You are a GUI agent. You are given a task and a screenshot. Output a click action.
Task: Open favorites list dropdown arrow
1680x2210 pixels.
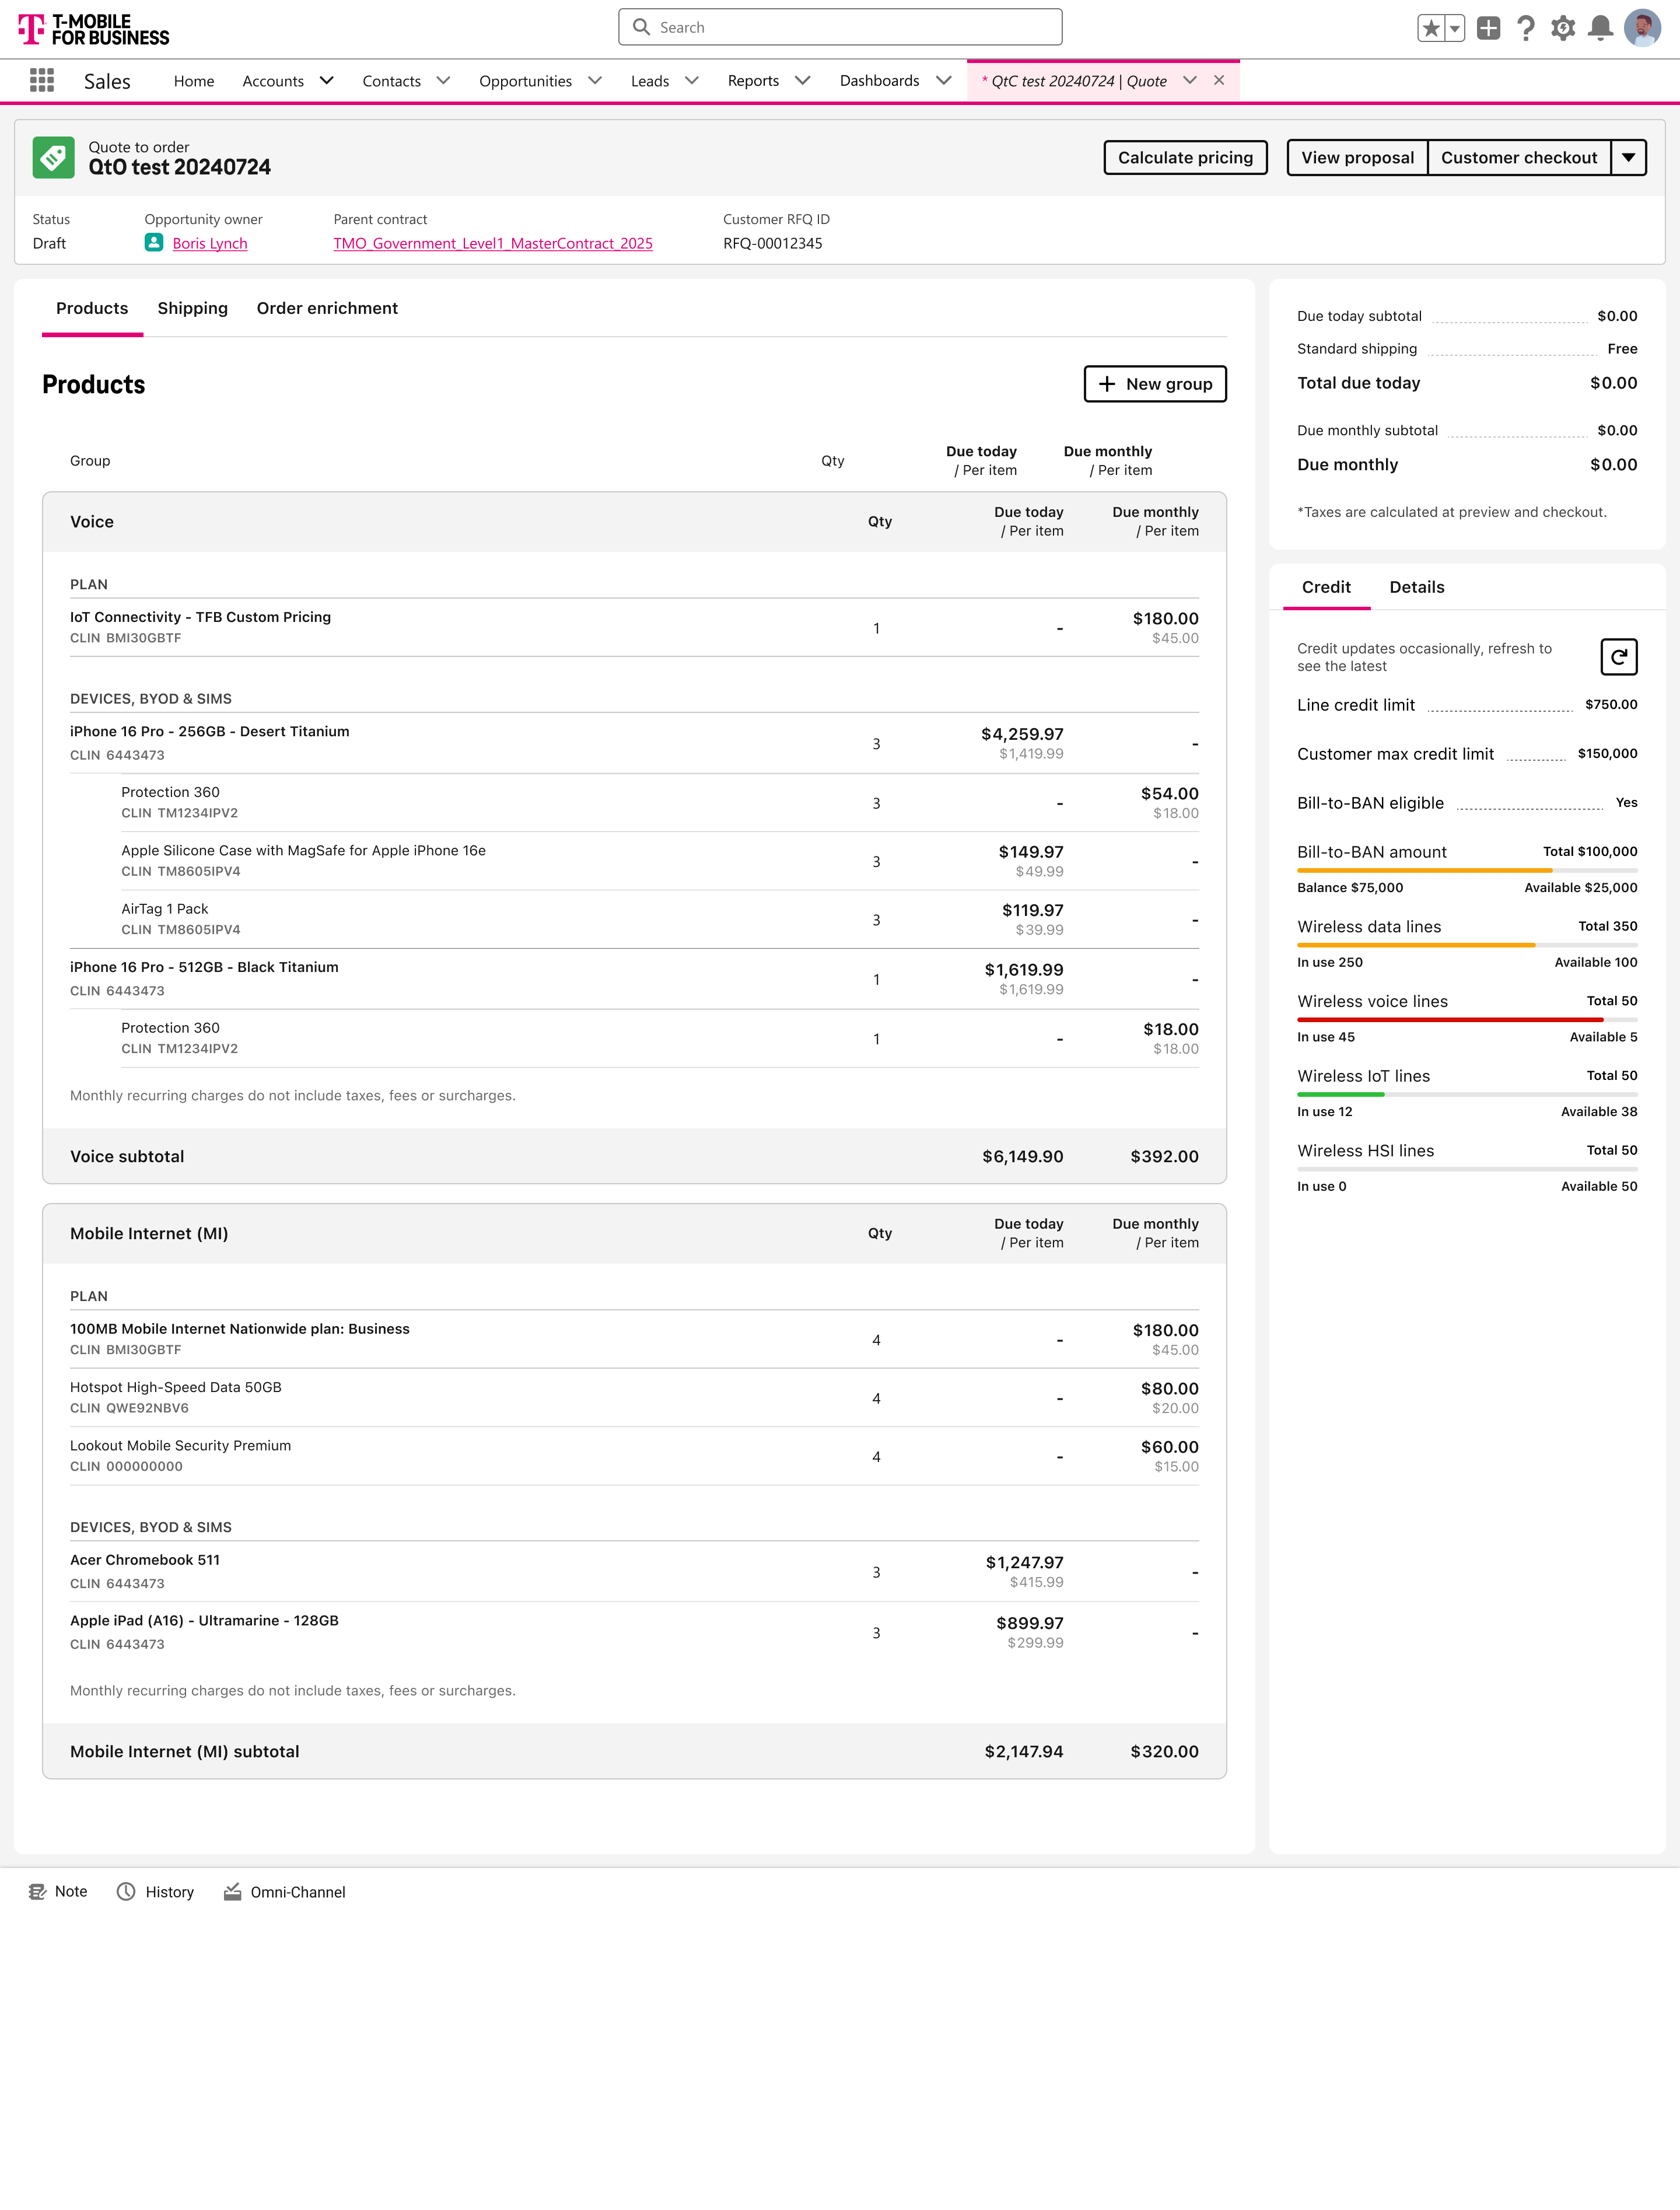(1455, 28)
